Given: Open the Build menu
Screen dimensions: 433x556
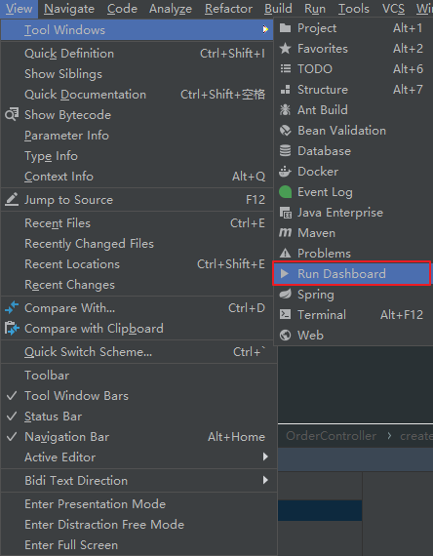Looking at the screenshot, I should click(x=278, y=9).
